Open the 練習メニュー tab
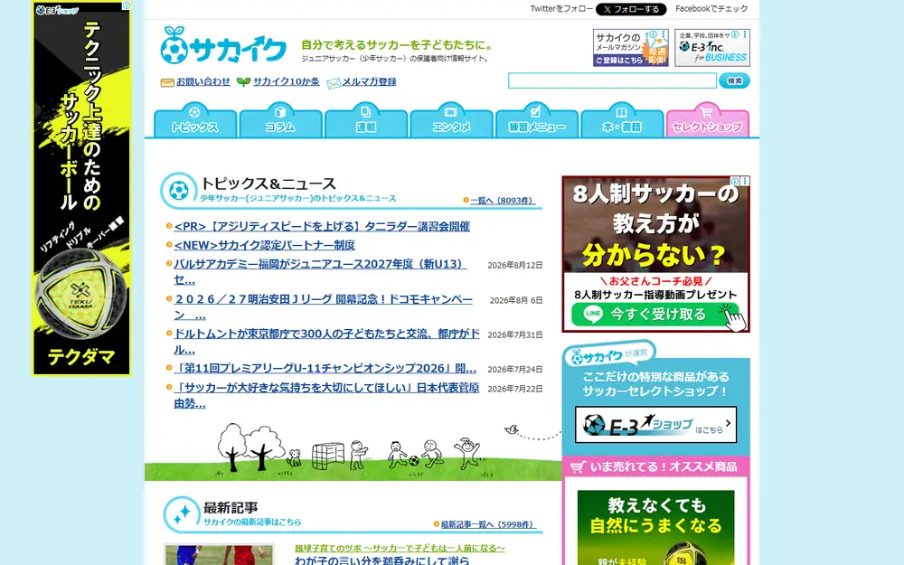The height and width of the screenshot is (565, 904). click(x=537, y=120)
